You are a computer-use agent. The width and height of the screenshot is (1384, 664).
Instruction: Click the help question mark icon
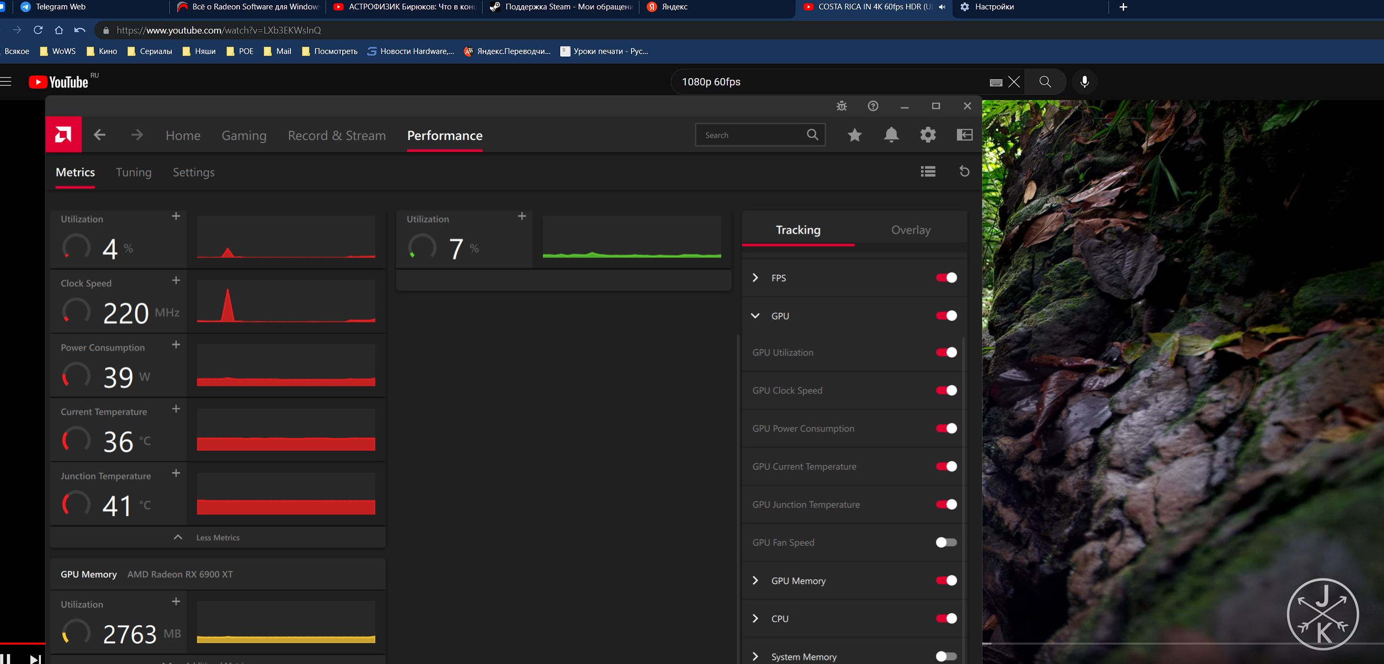pyautogui.click(x=873, y=106)
